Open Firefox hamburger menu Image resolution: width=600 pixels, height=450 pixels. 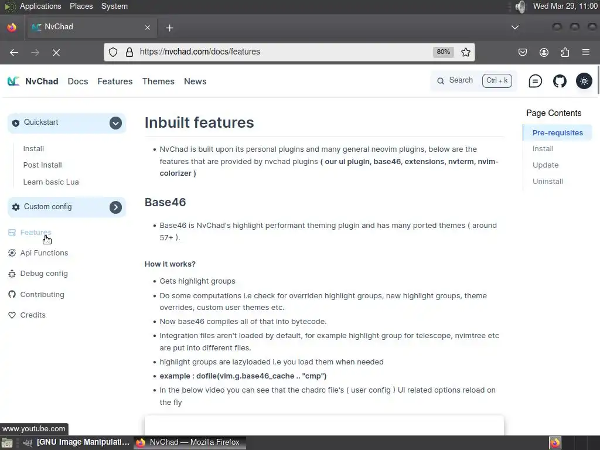pyautogui.click(x=586, y=52)
